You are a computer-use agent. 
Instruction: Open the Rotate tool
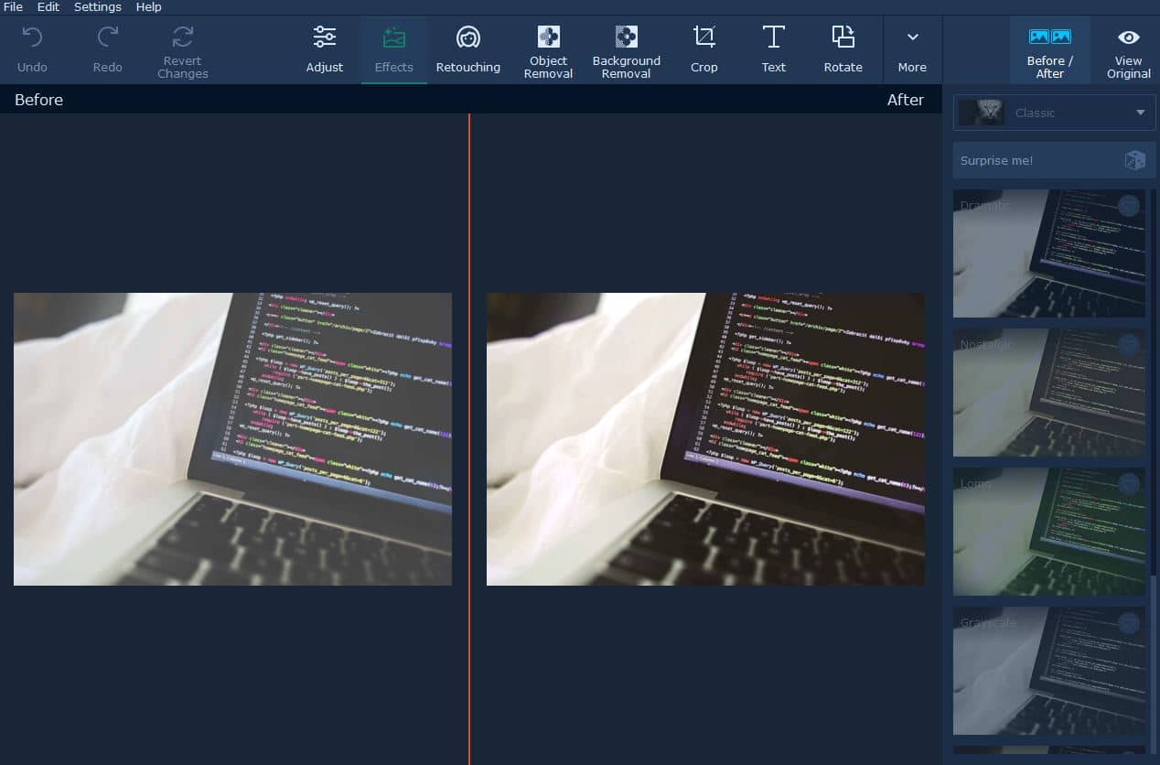click(843, 49)
